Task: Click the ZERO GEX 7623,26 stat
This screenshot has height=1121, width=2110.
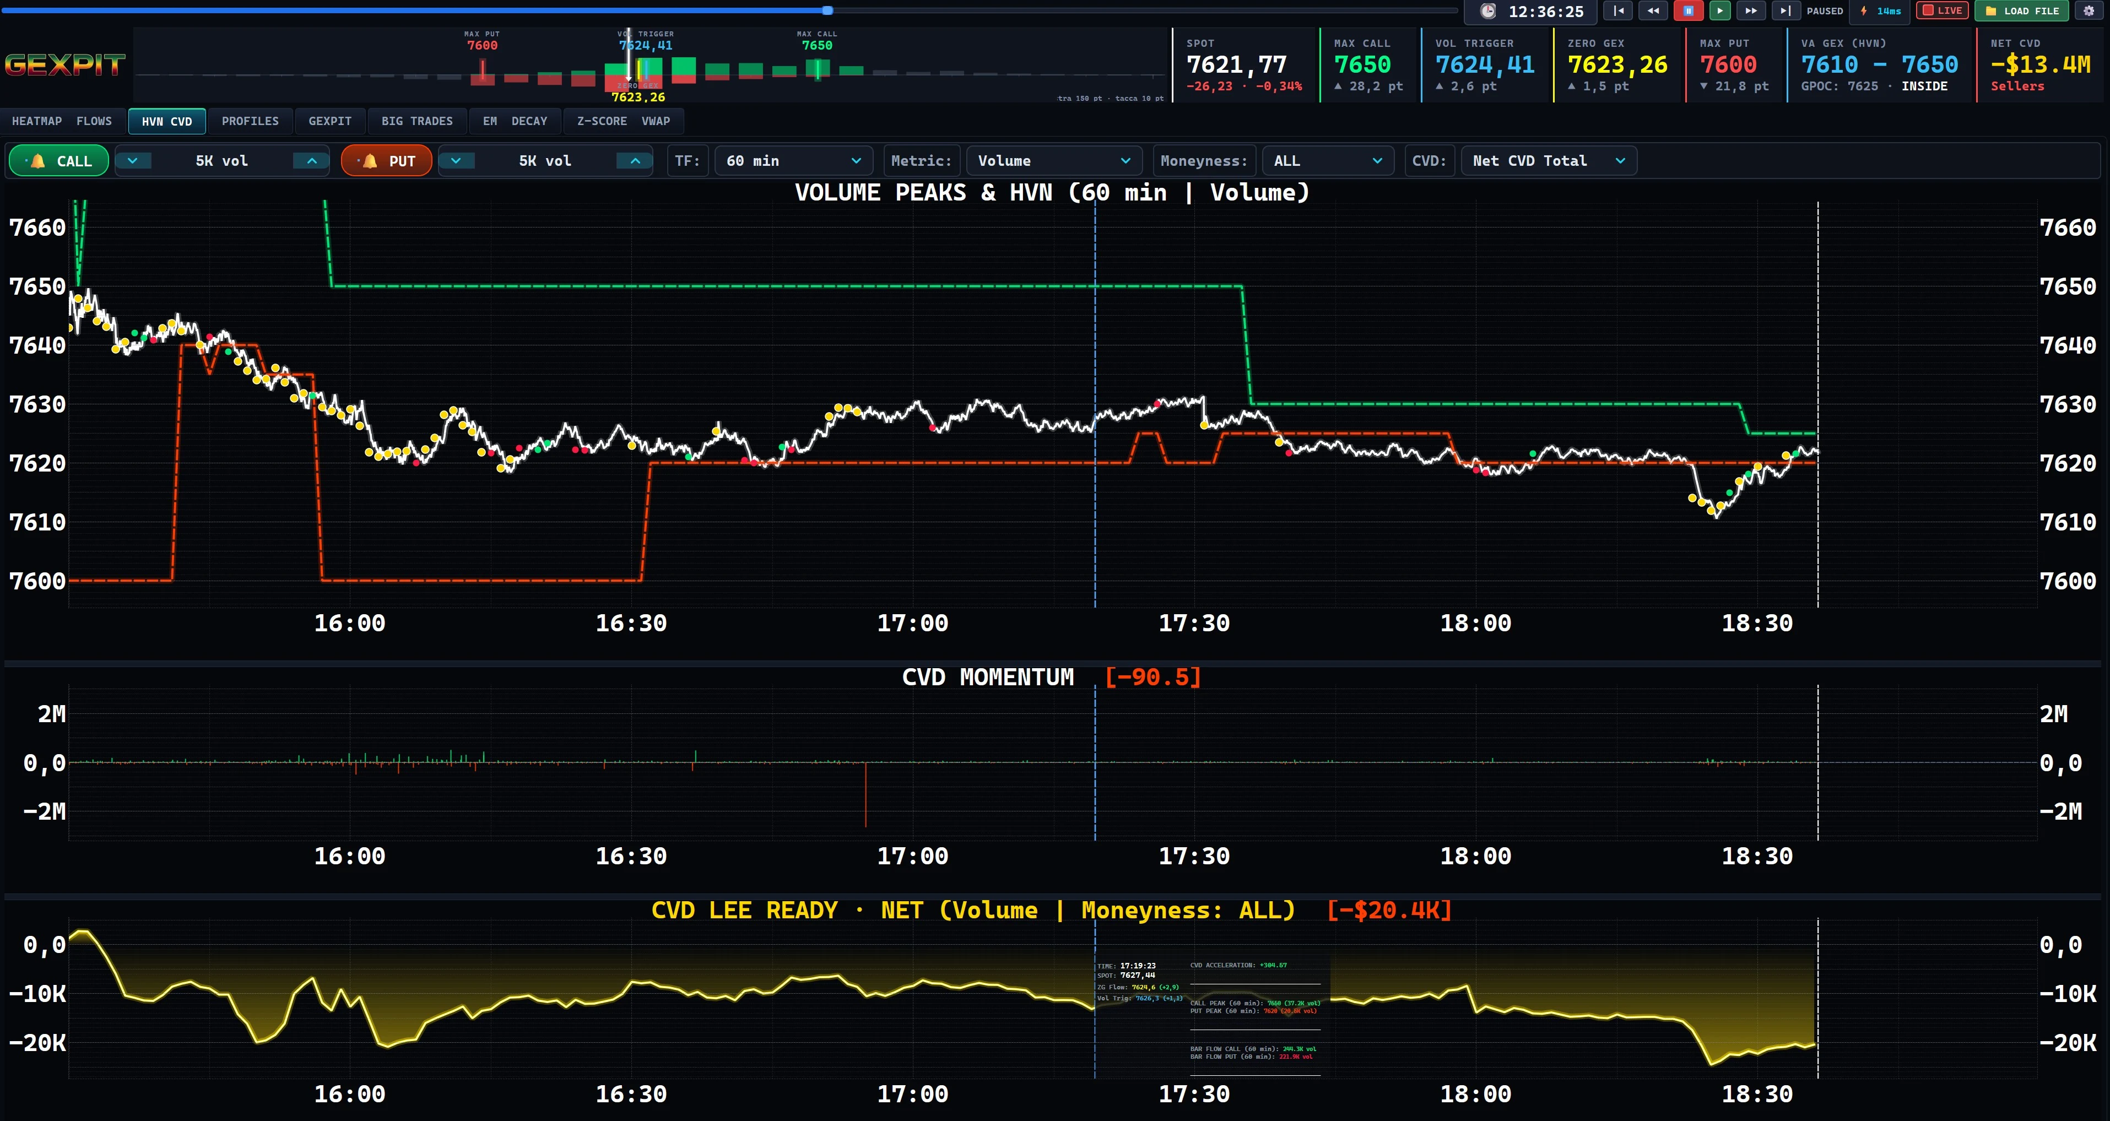Action: [x=1617, y=64]
